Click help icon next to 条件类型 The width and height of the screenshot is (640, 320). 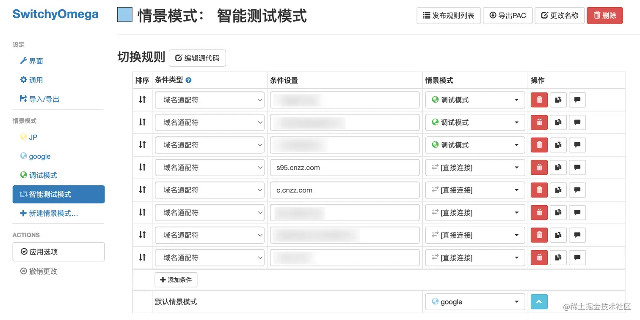[188, 80]
